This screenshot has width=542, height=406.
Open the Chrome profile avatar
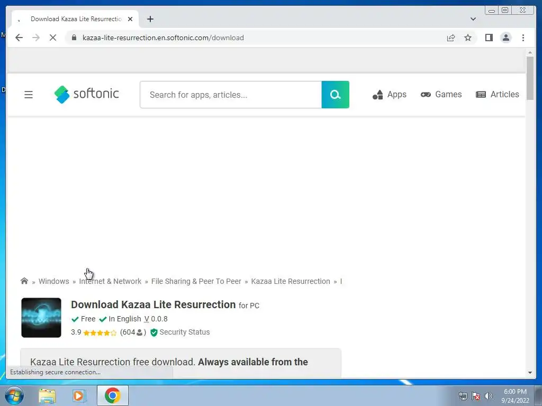505,38
